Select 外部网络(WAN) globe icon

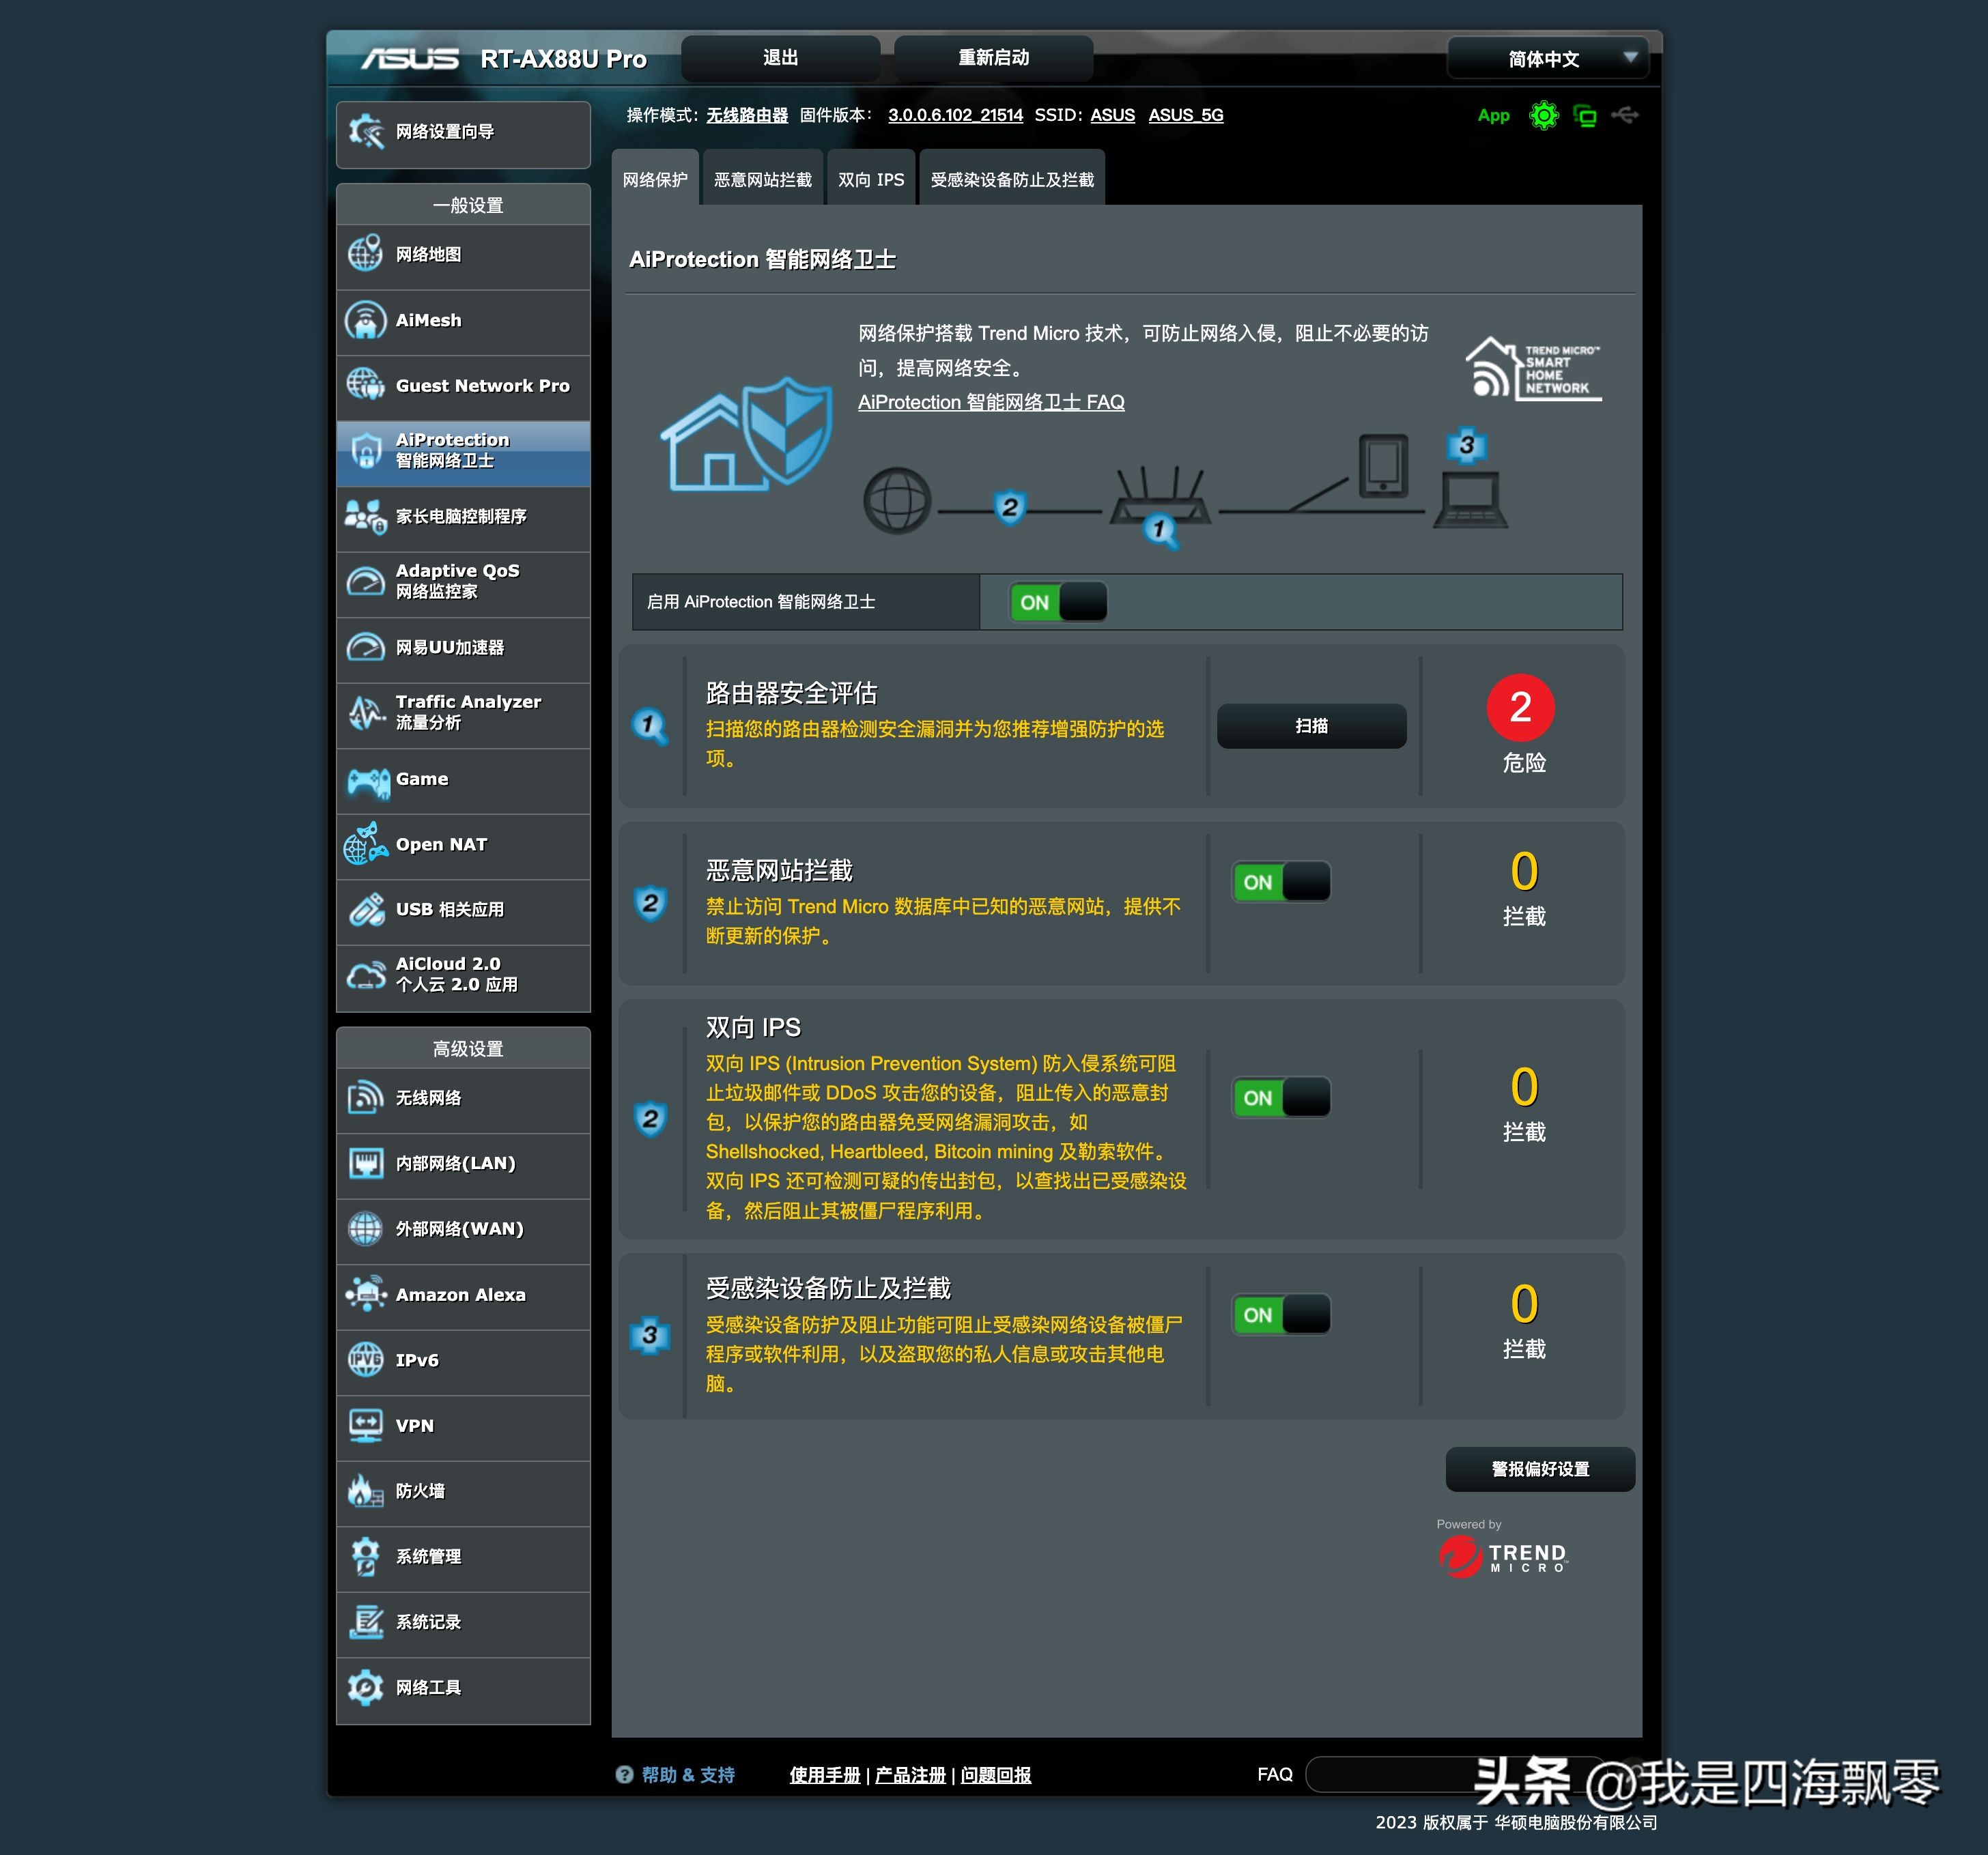point(365,1228)
